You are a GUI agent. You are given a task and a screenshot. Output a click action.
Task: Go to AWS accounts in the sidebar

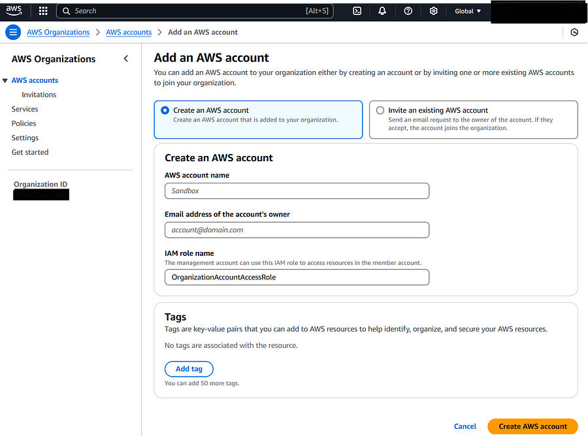[x=35, y=80]
